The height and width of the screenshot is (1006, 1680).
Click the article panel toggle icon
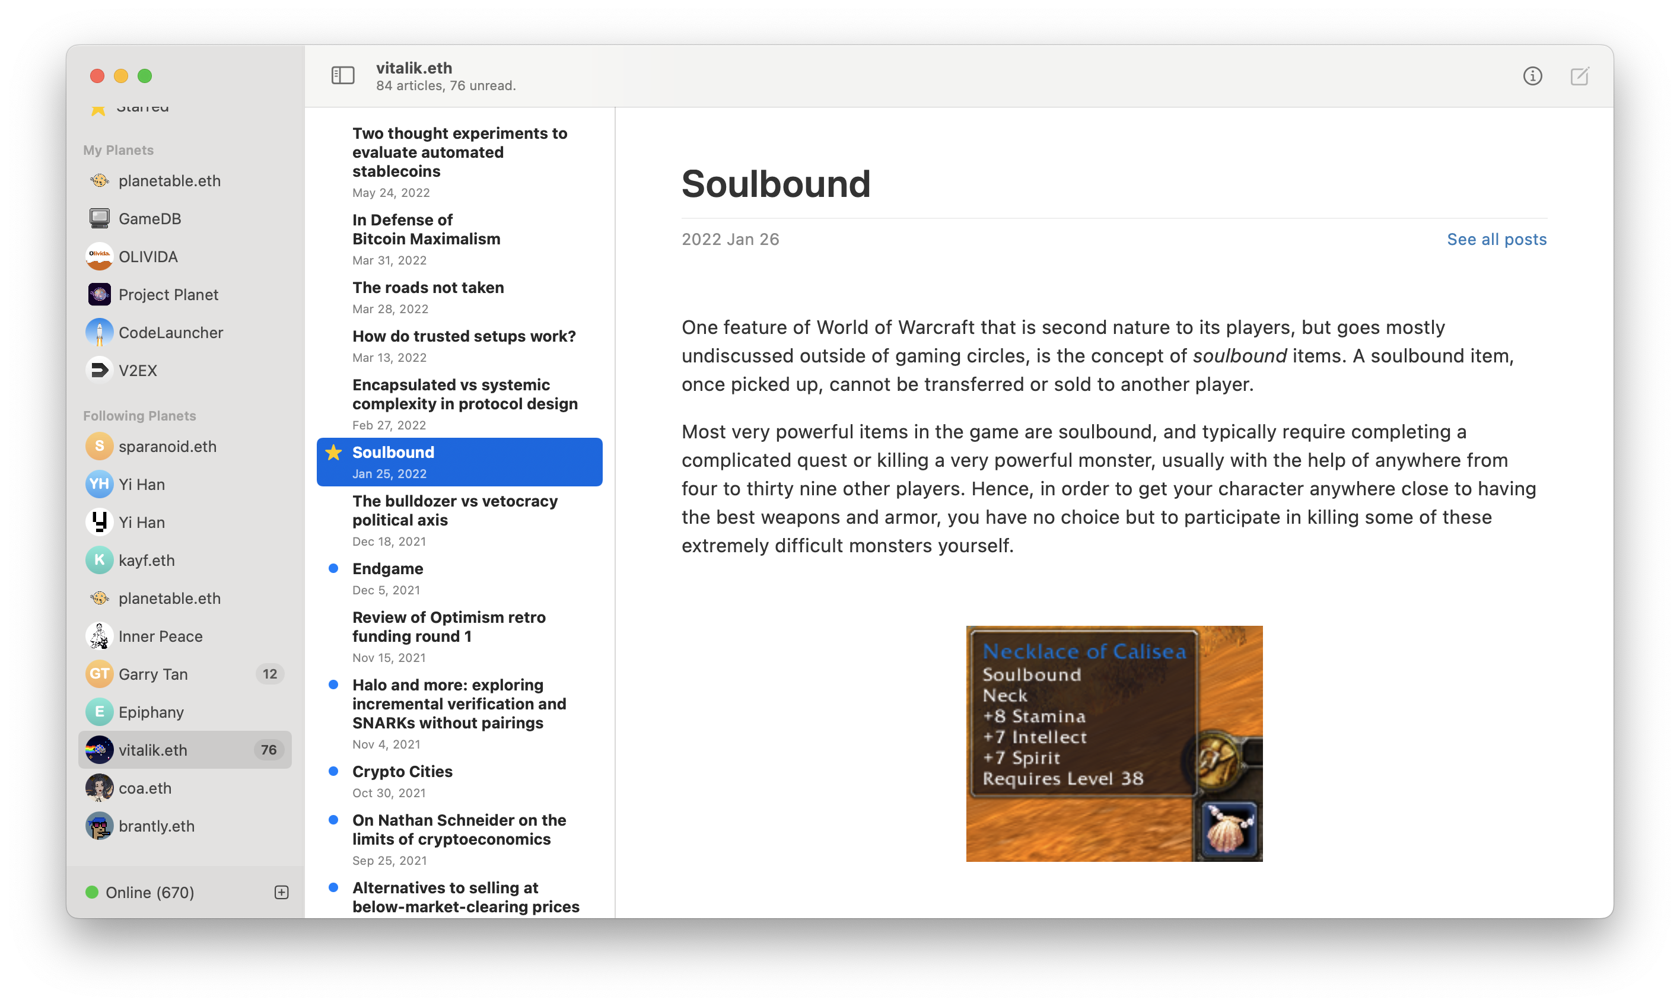342,75
